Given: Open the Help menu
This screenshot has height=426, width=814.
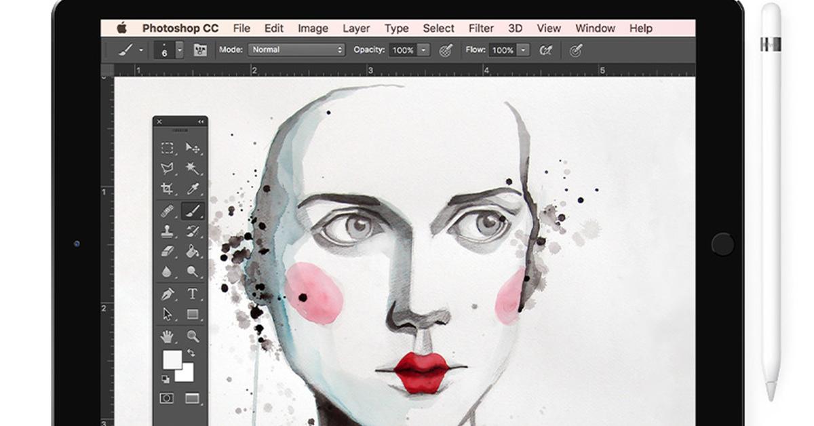Looking at the screenshot, I should tap(641, 28).
